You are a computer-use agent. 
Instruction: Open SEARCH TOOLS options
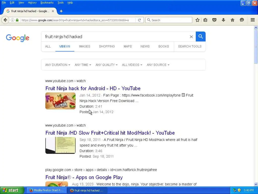pyautogui.click(x=190, y=46)
